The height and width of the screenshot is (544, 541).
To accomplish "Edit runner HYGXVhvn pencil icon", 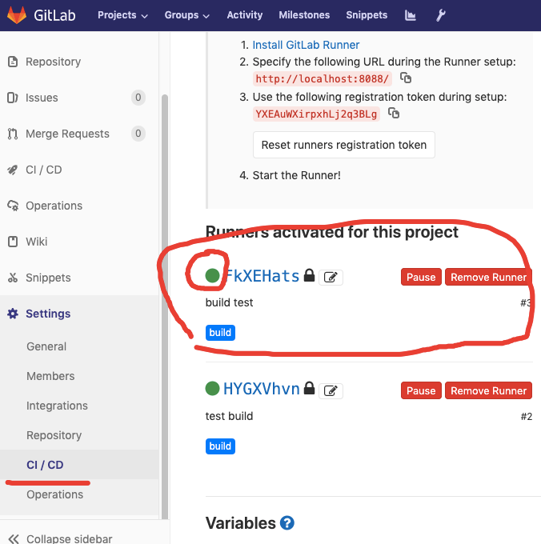I will pyautogui.click(x=331, y=391).
